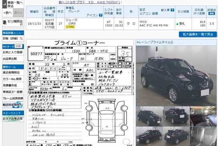The height and width of the screenshot is (146, 218).
Task: Click the date cell 18/11/23
Action: click(34, 24)
